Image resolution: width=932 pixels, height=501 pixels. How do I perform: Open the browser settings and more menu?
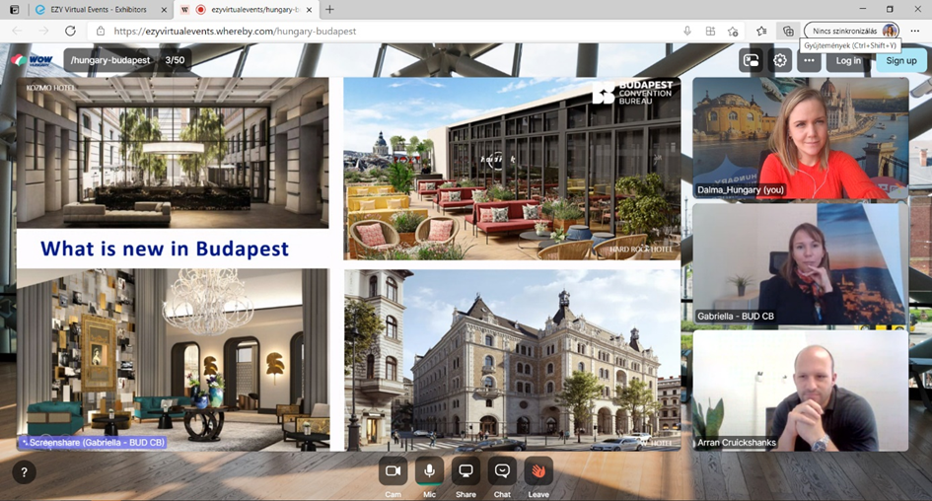pyautogui.click(x=915, y=31)
